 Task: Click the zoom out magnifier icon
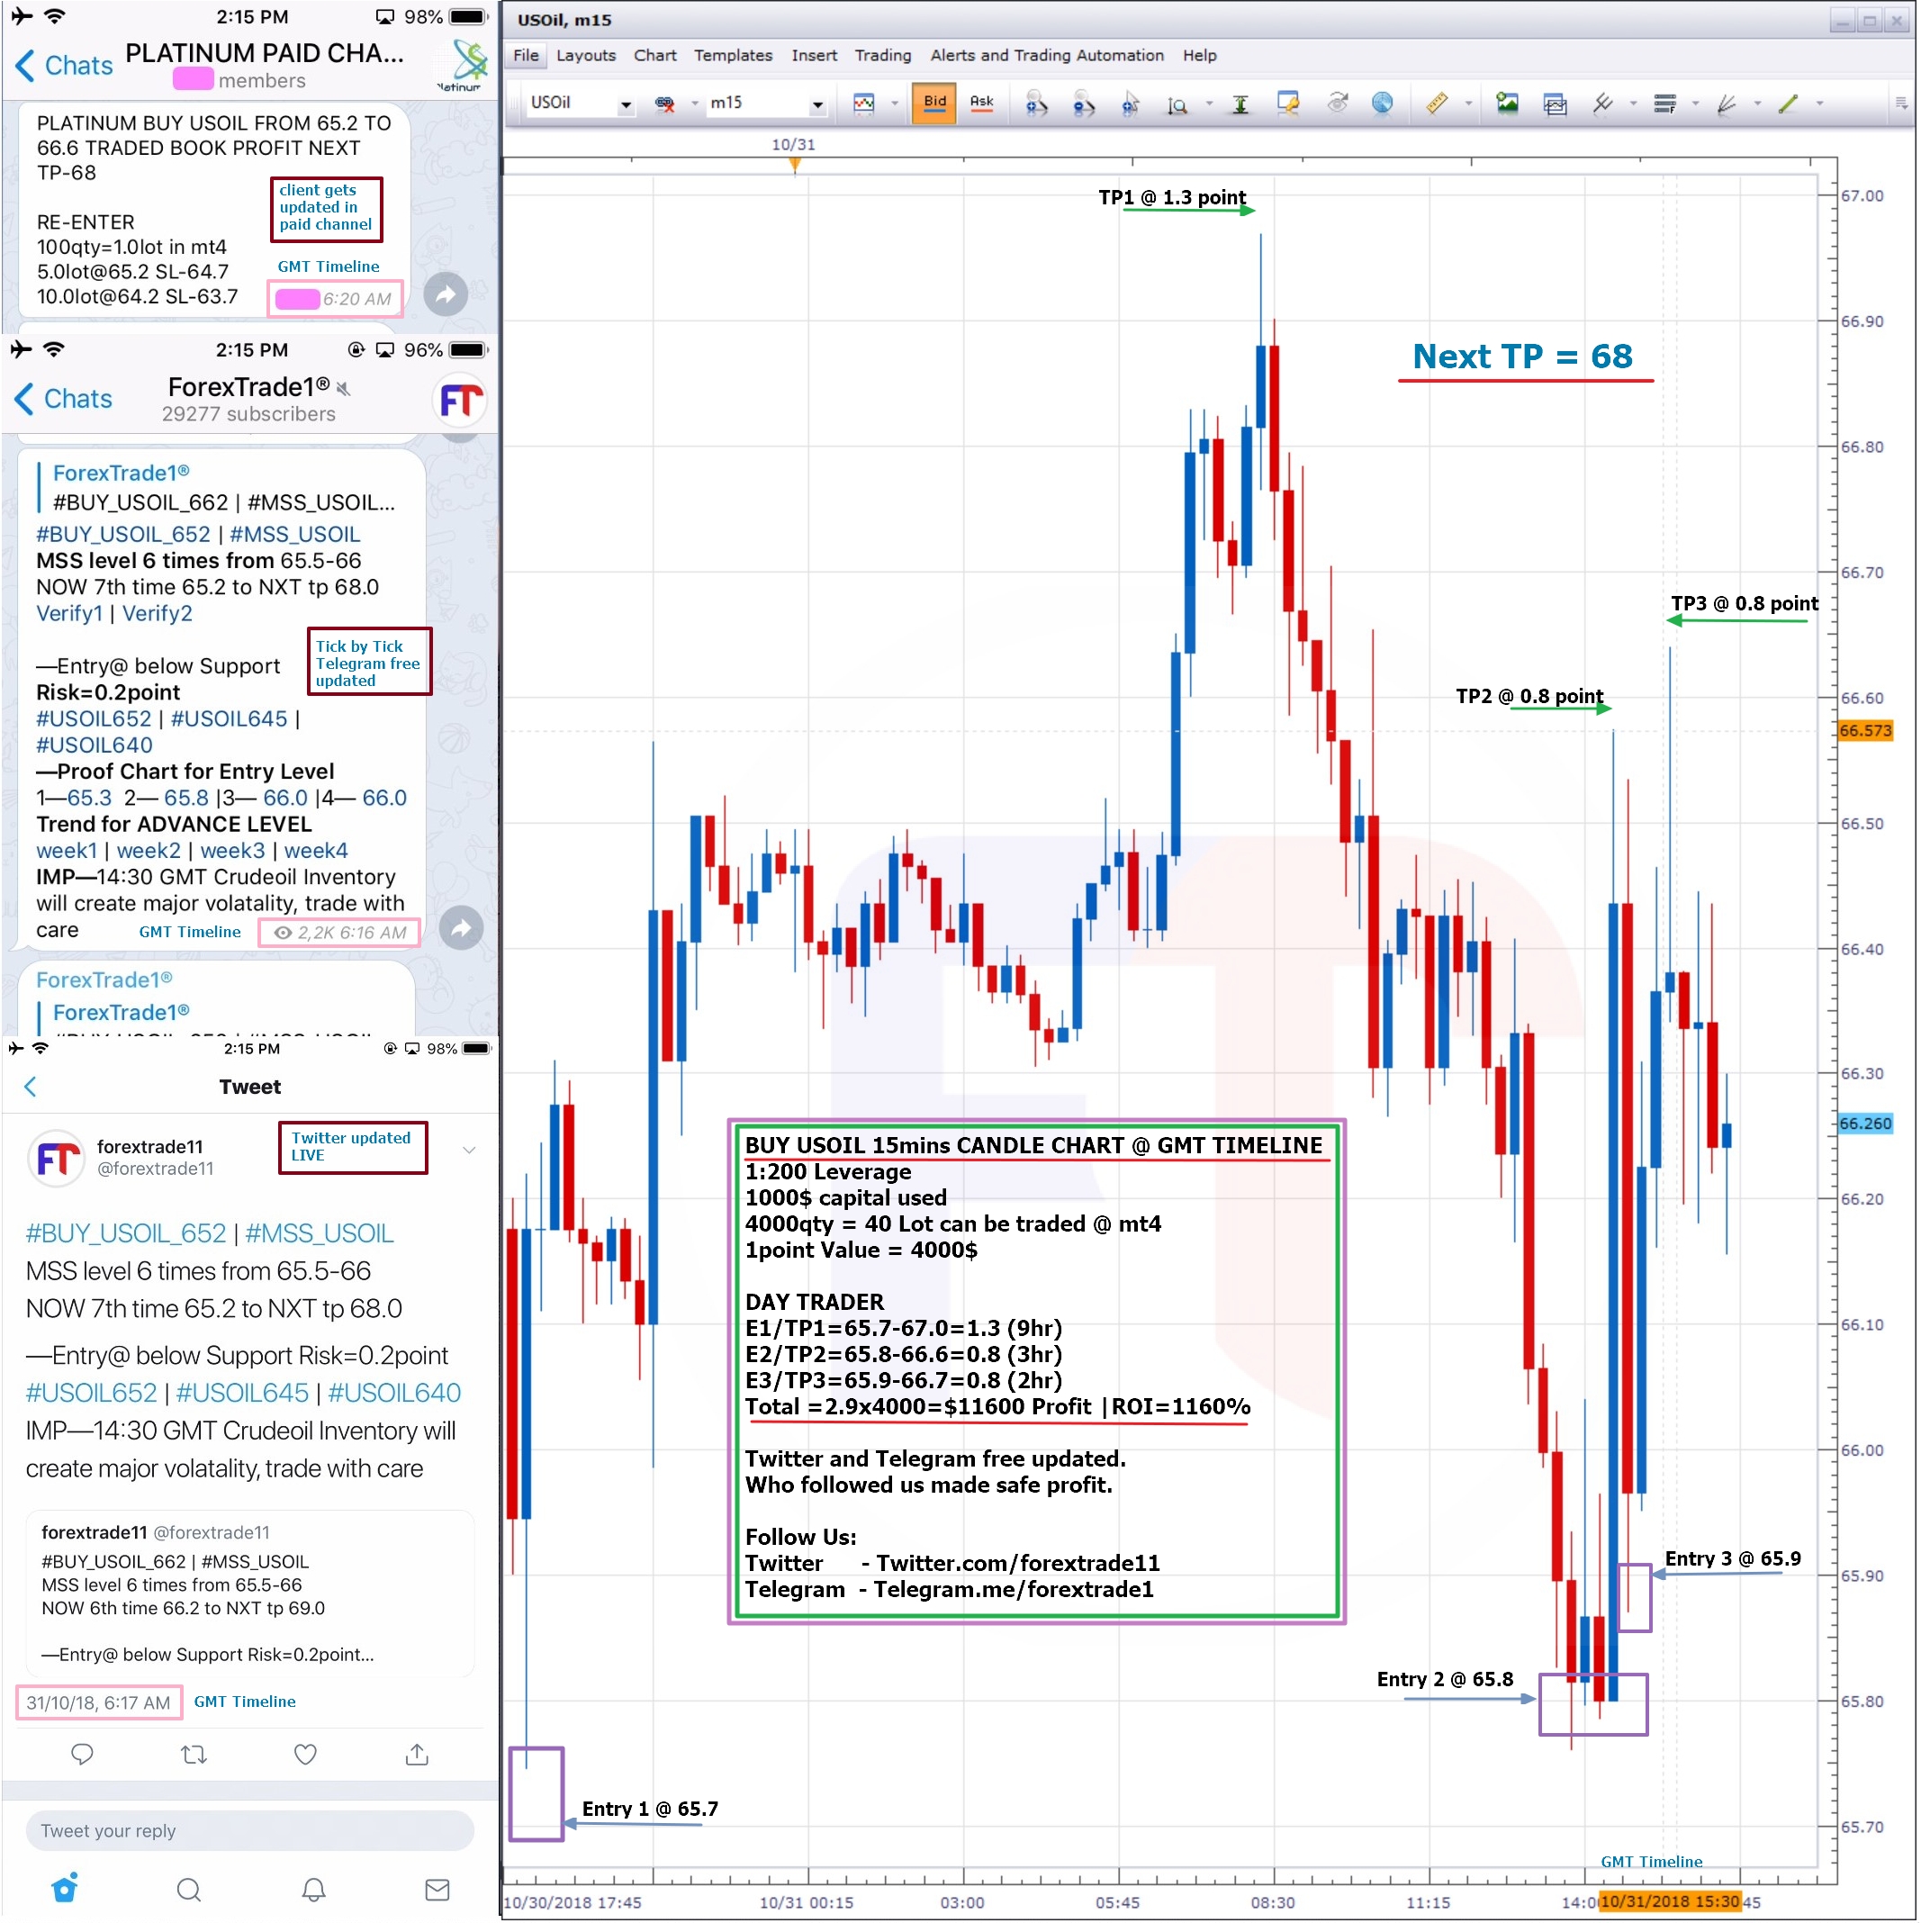point(1083,103)
